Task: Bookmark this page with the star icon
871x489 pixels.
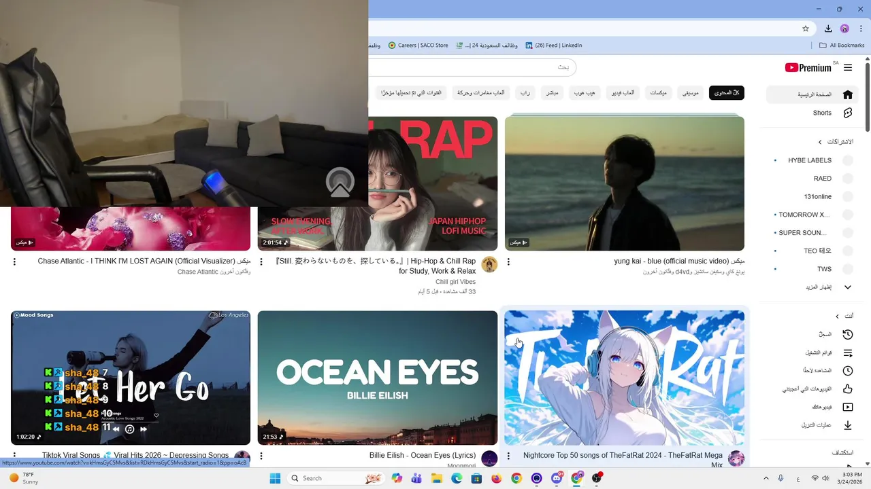Action: 806,29
